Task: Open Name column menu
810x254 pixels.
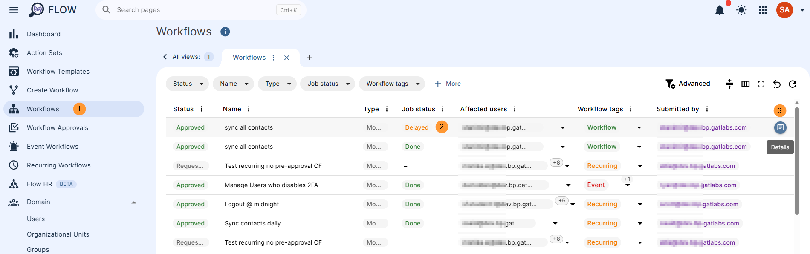Action: 249,109
